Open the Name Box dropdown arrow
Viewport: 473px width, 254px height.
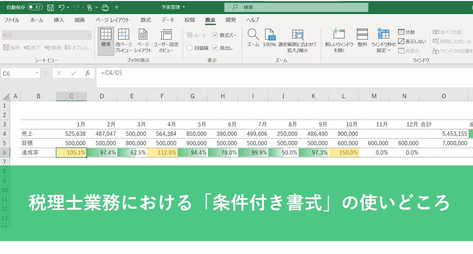[37, 73]
